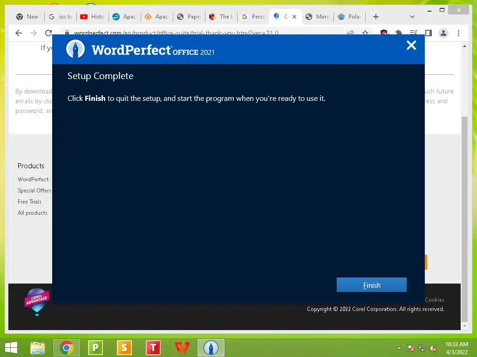
Task: Open Special Offers footer link
Action: pyautogui.click(x=34, y=190)
